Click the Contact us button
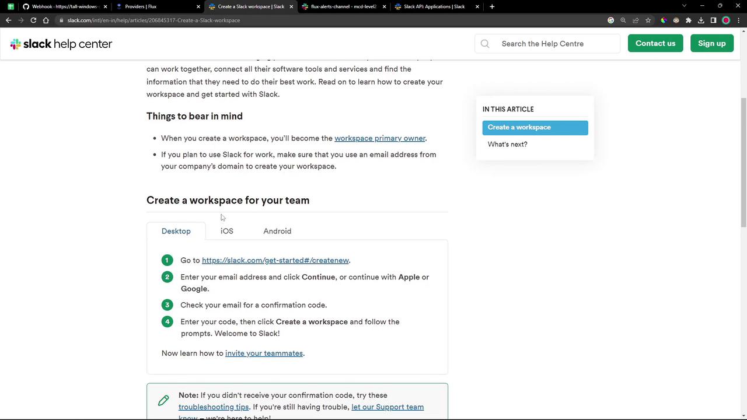The height and width of the screenshot is (420, 747). [x=655, y=44]
